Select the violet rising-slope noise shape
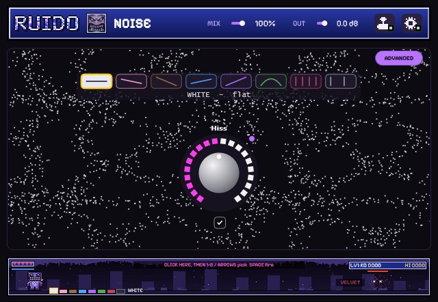The image size is (438, 302). point(236,81)
